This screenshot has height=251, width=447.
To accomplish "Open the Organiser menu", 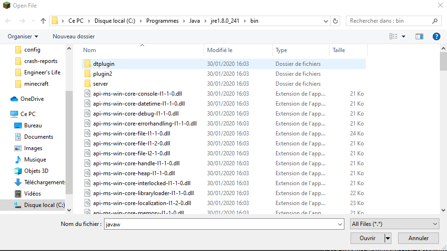I will click(23, 36).
